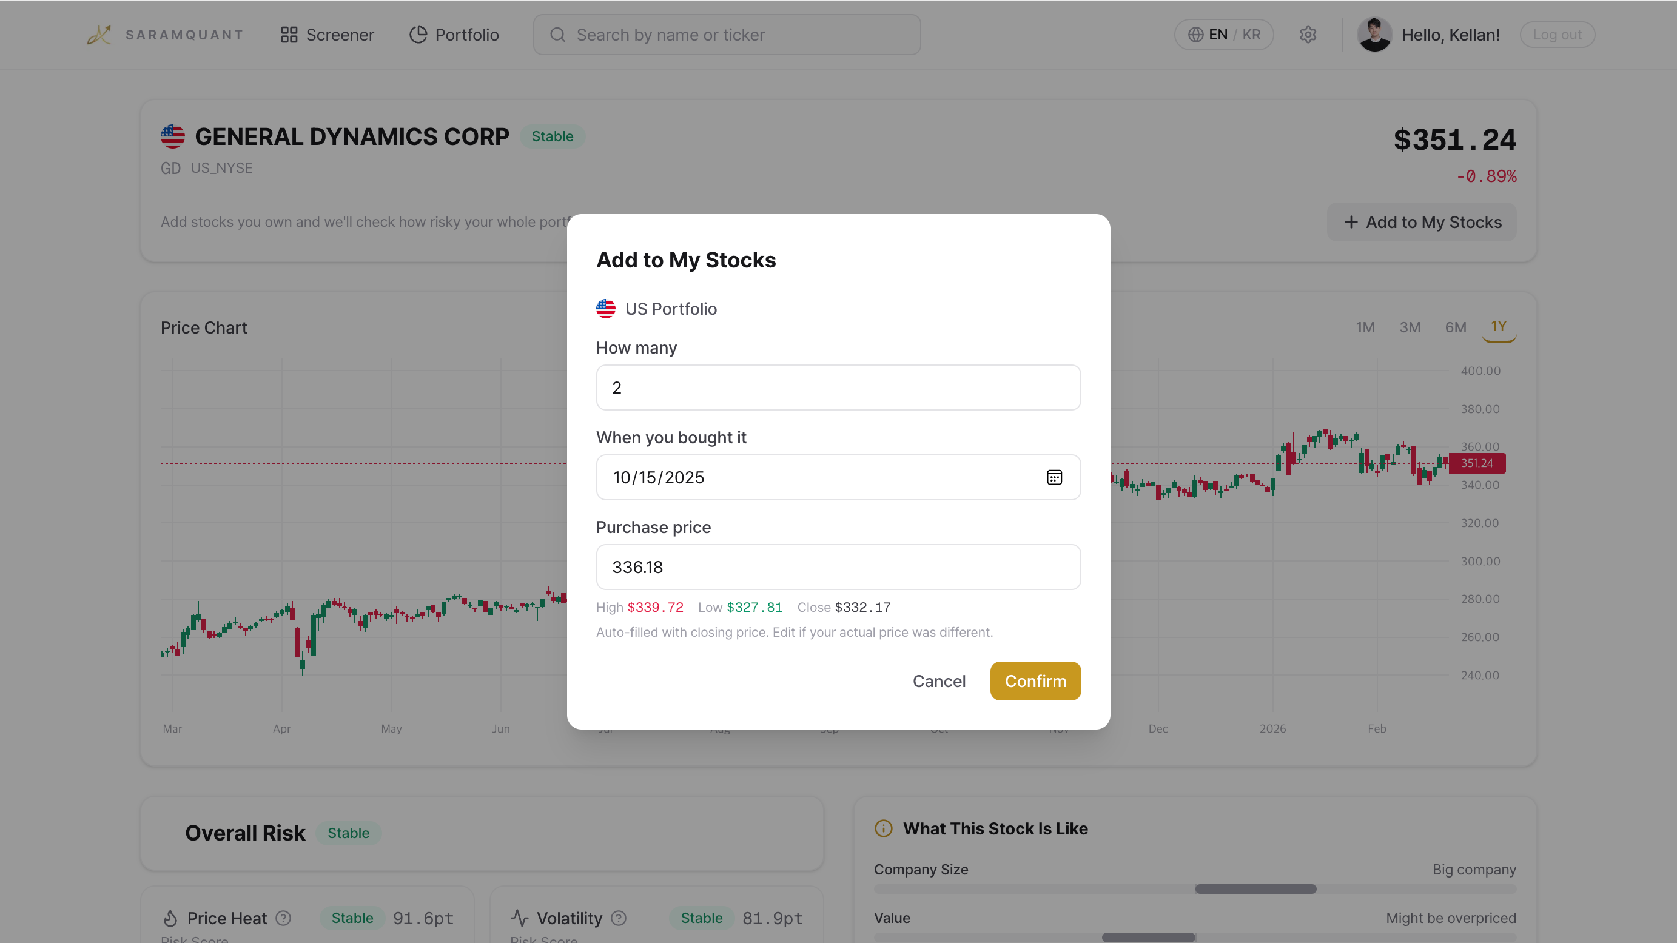Click the search magnifier icon
The height and width of the screenshot is (943, 1677).
(x=557, y=35)
